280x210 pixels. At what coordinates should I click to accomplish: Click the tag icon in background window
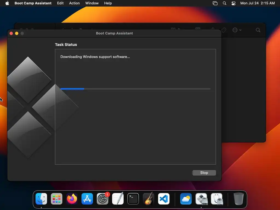224,30
